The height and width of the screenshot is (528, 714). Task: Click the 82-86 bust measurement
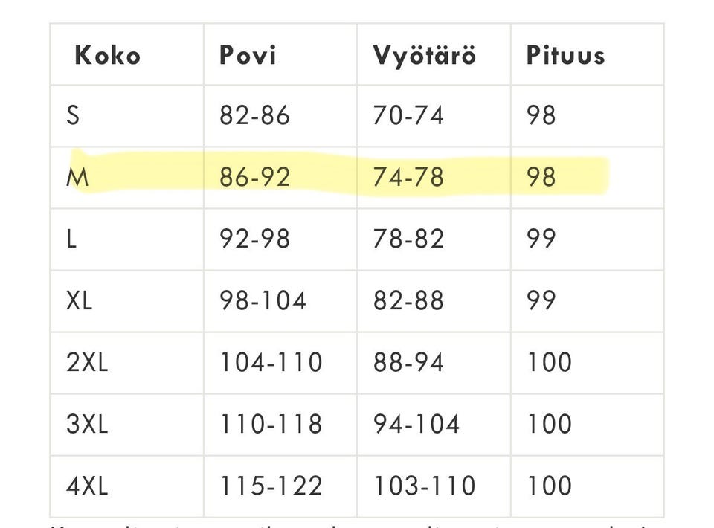[x=254, y=116]
